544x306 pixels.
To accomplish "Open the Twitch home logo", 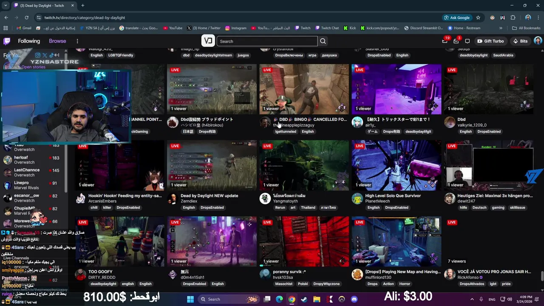I will (x=7, y=41).
